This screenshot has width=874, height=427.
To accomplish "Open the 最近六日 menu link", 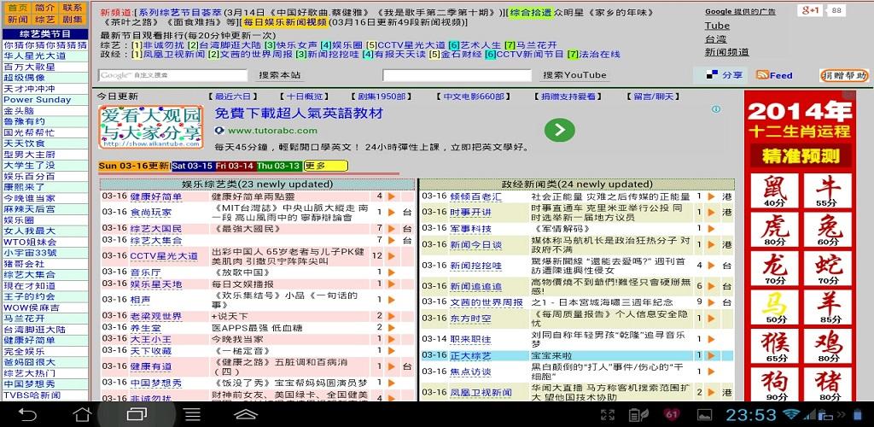I will [x=233, y=97].
